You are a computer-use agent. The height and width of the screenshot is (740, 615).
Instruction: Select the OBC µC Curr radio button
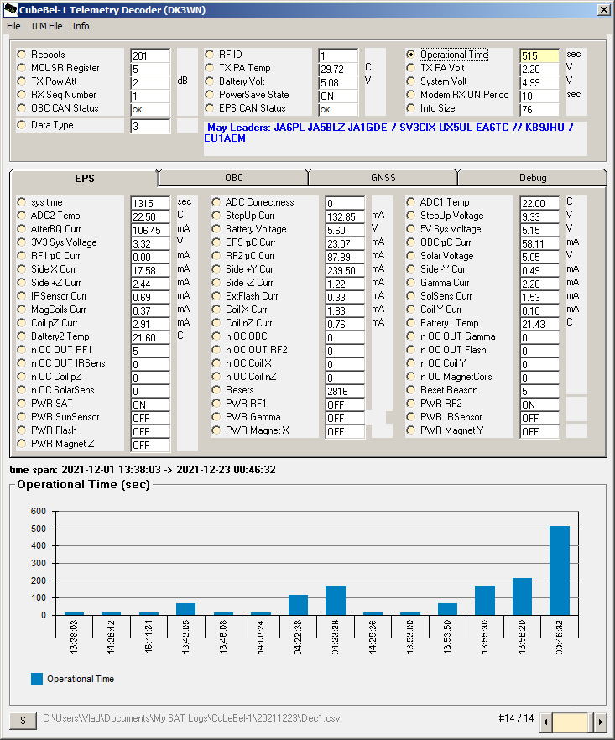[x=410, y=242]
